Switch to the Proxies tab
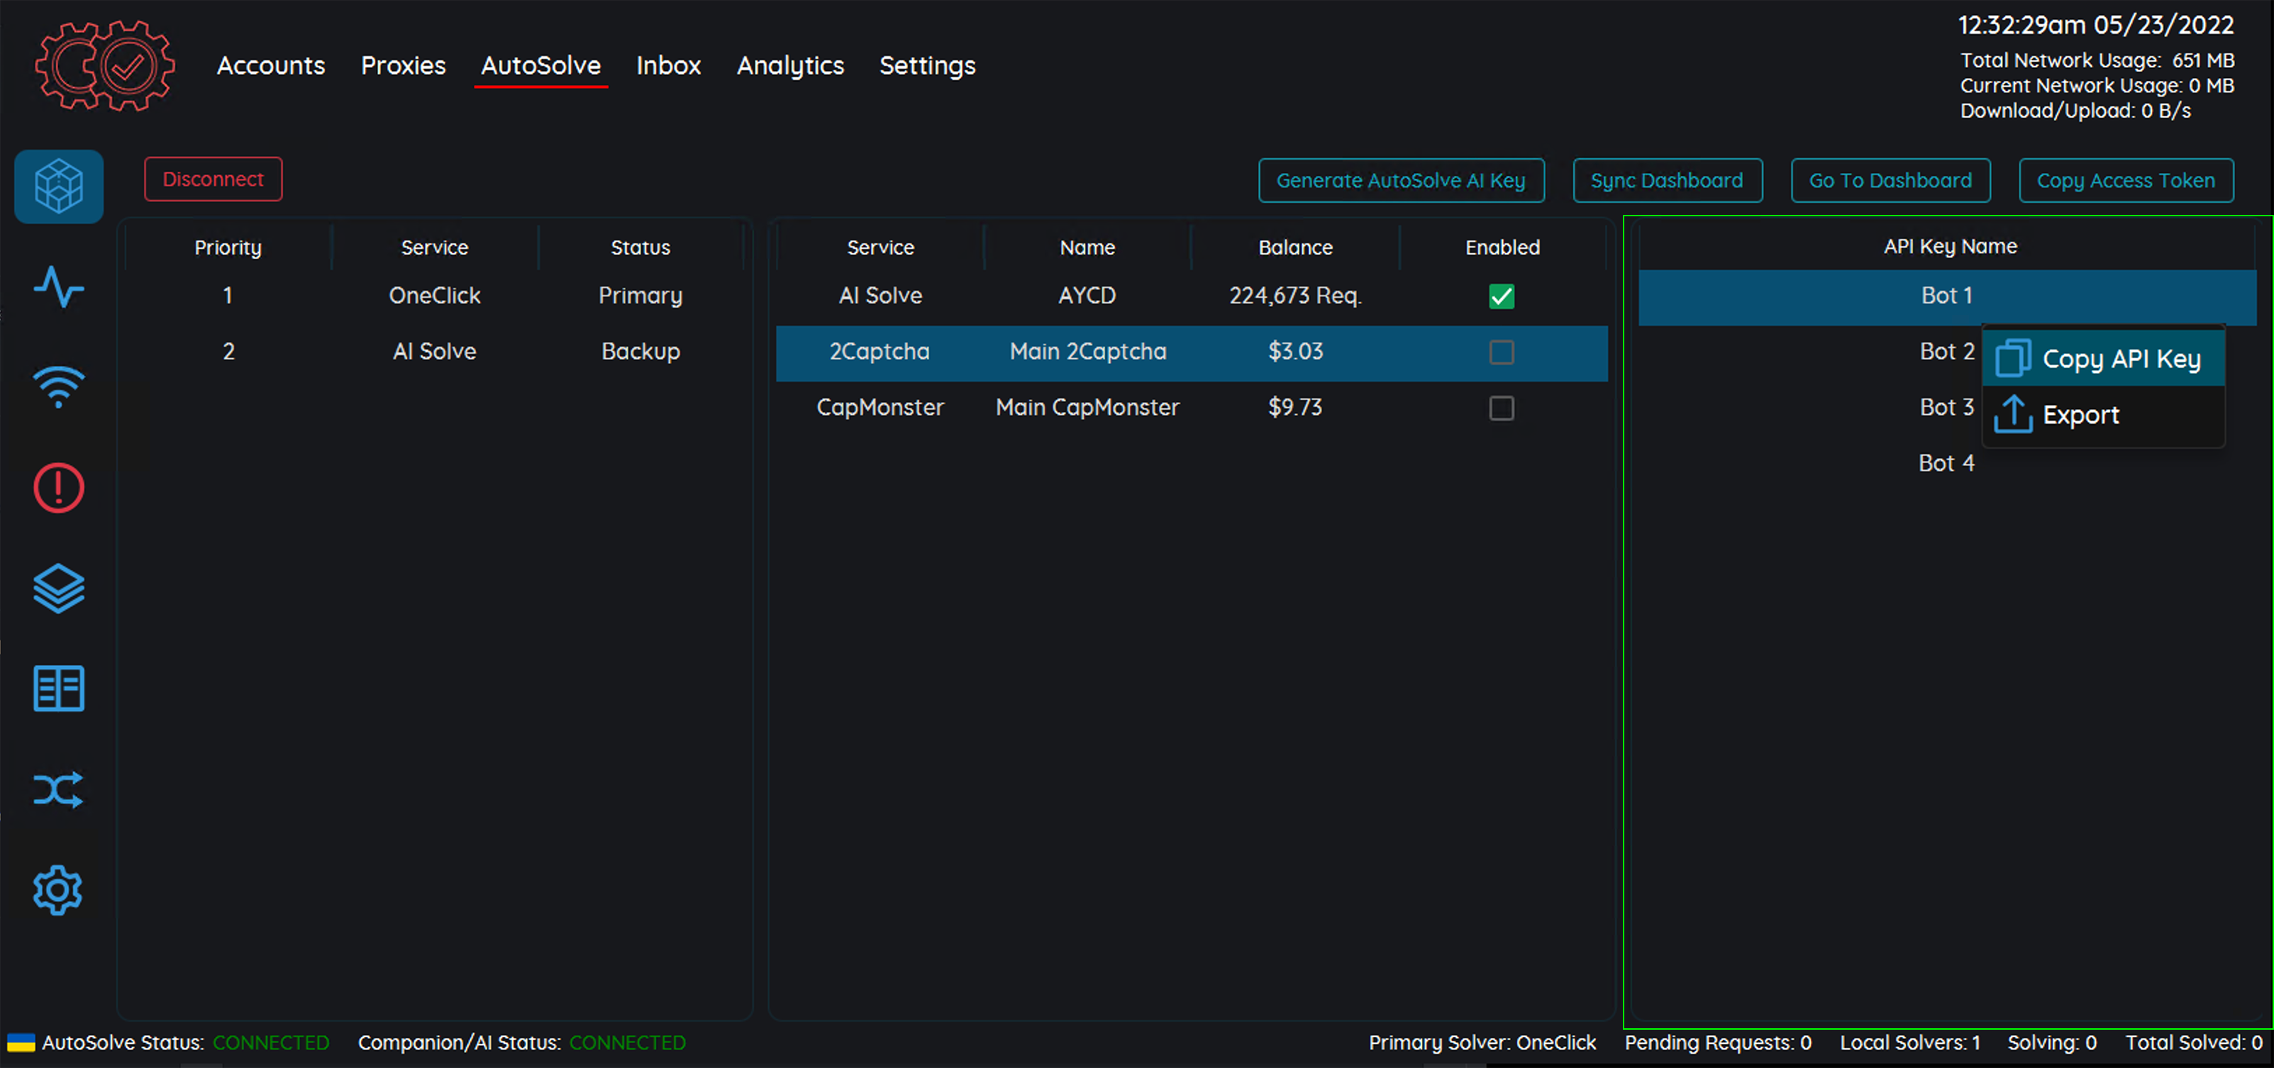Screen dimensions: 2274x1068 pos(404,65)
